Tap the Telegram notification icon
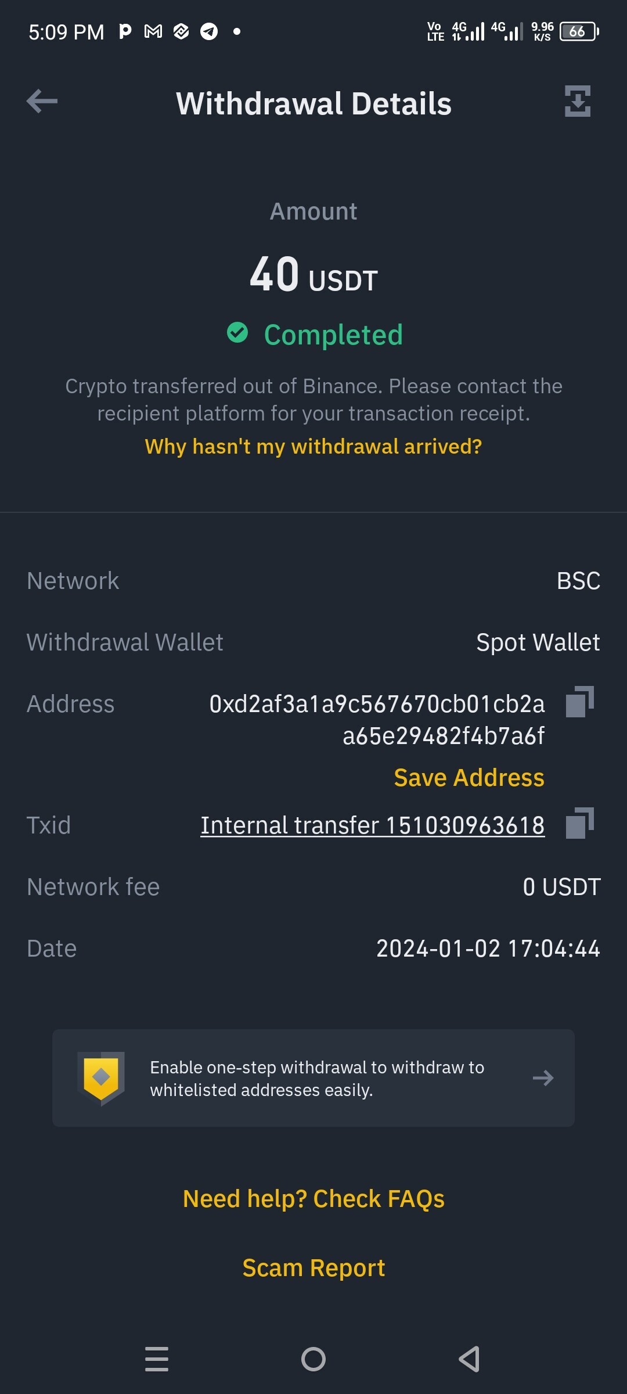Viewport: 627px width, 1394px height. [x=209, y=31]
